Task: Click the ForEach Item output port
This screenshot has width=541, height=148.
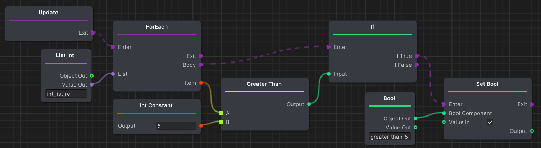Action: (x=201, y=83)
